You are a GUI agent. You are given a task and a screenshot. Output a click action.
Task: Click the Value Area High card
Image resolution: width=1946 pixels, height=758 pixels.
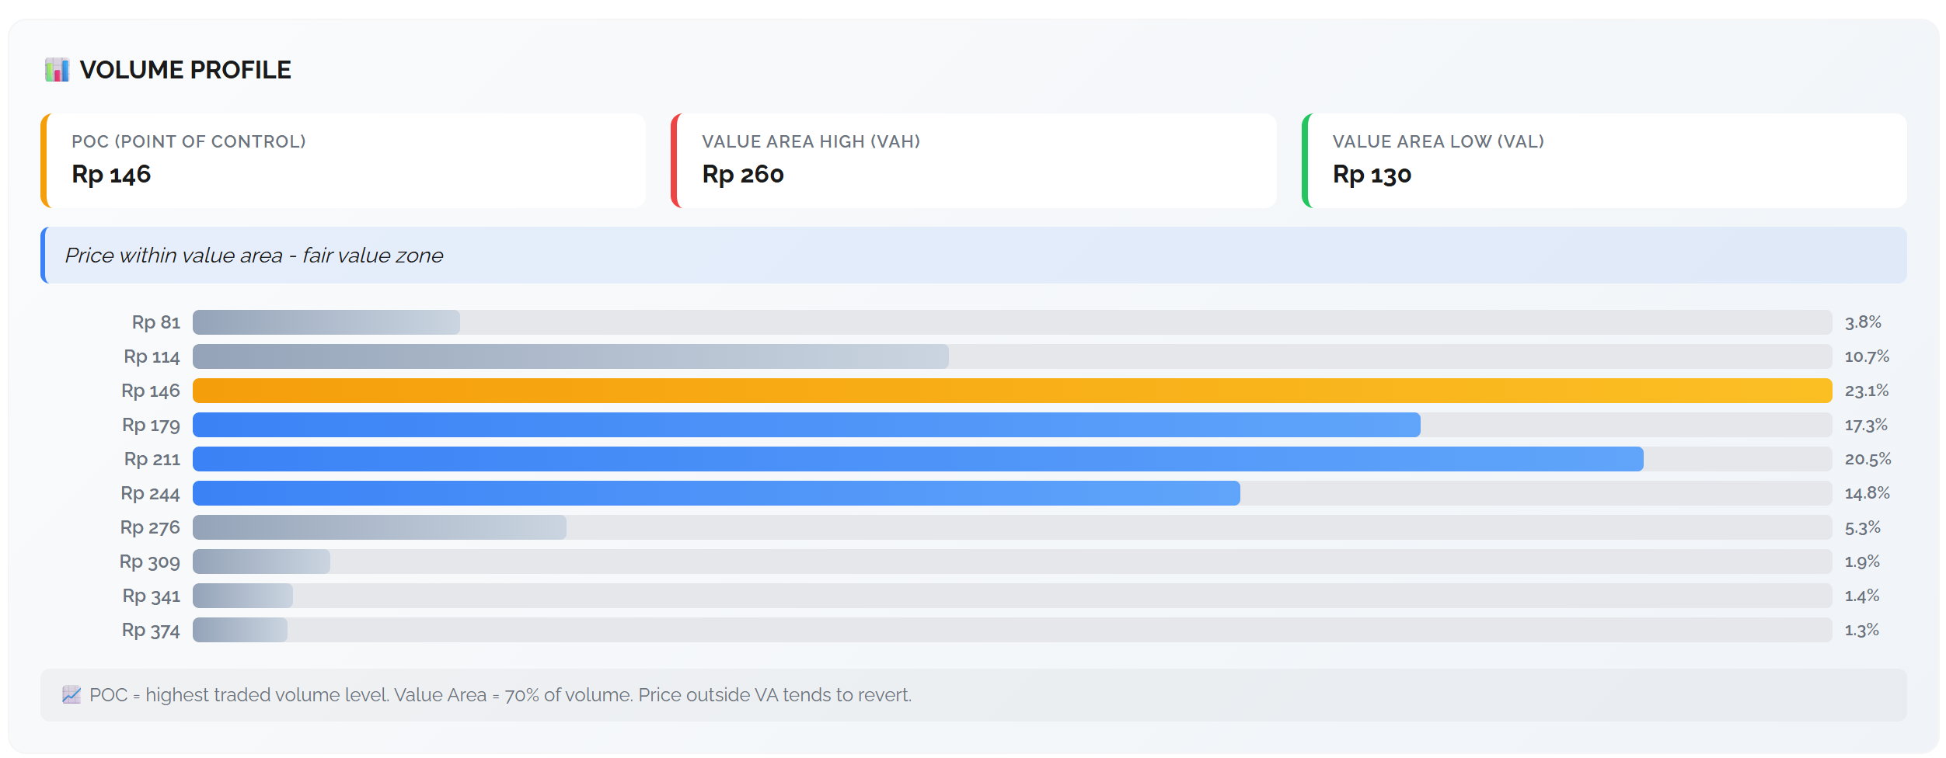point(973,161)
